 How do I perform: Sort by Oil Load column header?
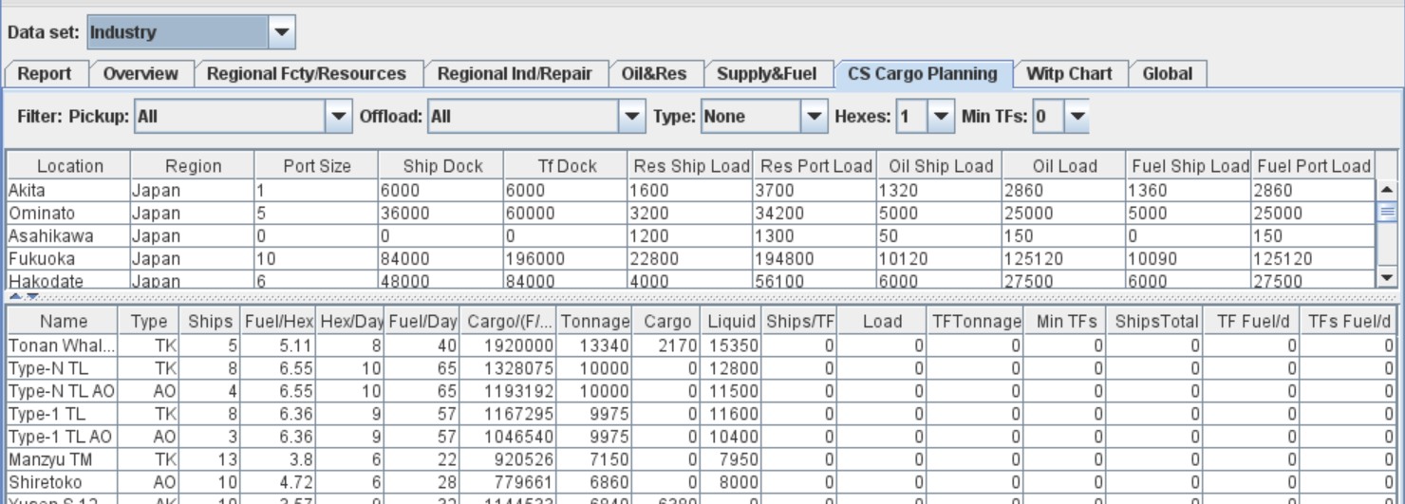point(1064,166)
